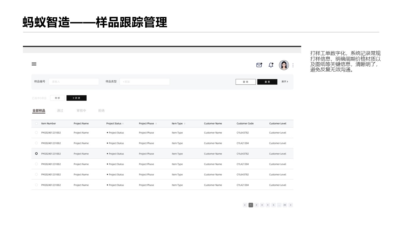Toggle the selected radio in highlighted row
Viewport: 402px width, 226px height.
pos(36,153)
